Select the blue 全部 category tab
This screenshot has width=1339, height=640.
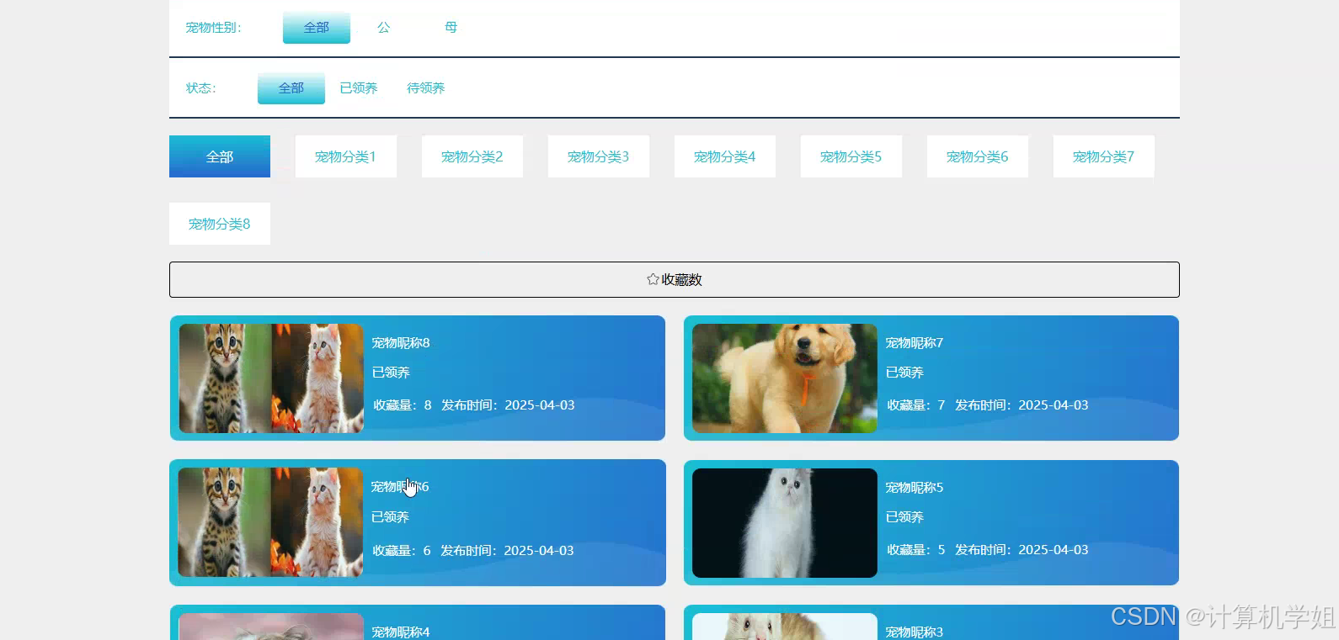coord(220,156)
